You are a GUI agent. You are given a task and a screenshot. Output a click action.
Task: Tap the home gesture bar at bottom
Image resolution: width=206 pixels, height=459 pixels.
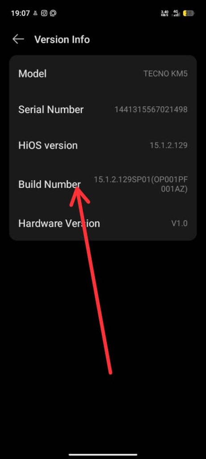click(x=103, y=455)
